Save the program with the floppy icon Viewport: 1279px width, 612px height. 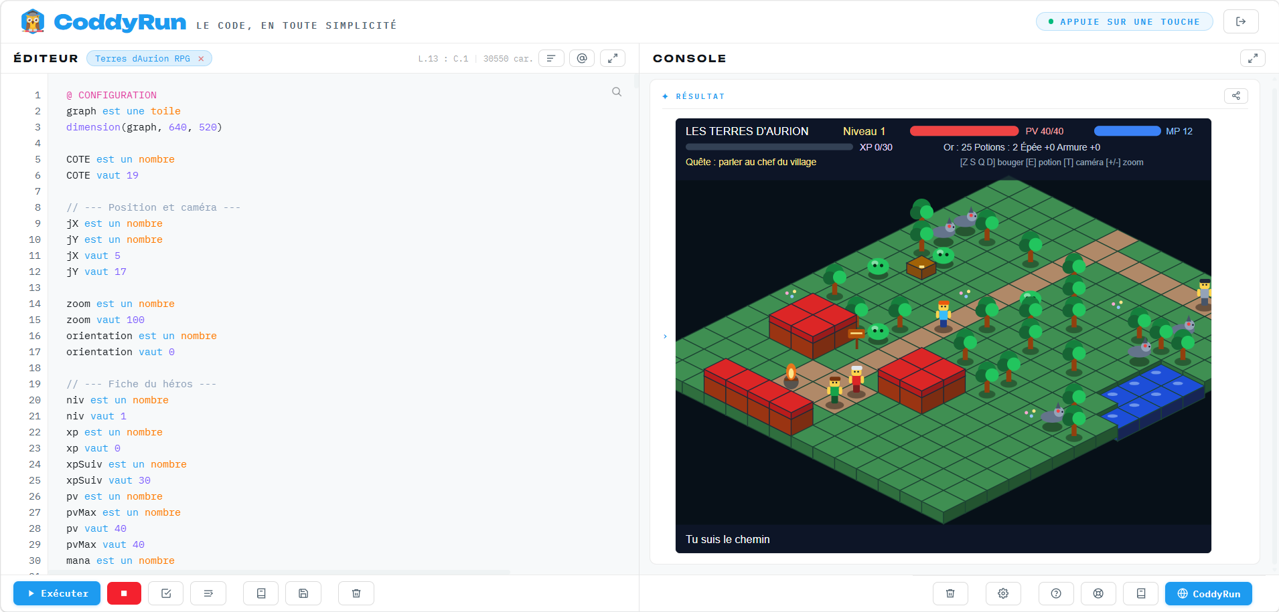point(303,593)
